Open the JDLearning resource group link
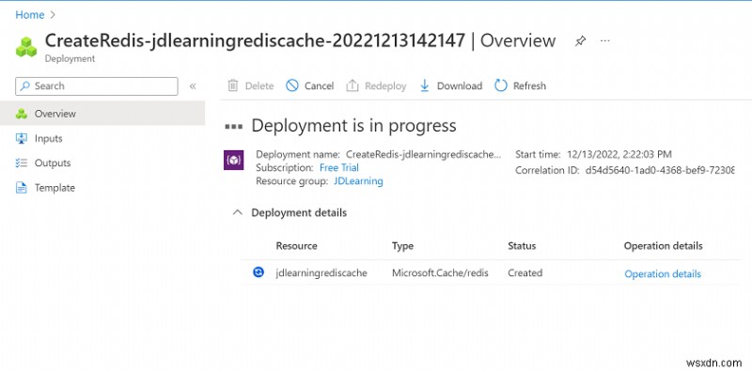 pyautogui.click(x=358, y=181)
